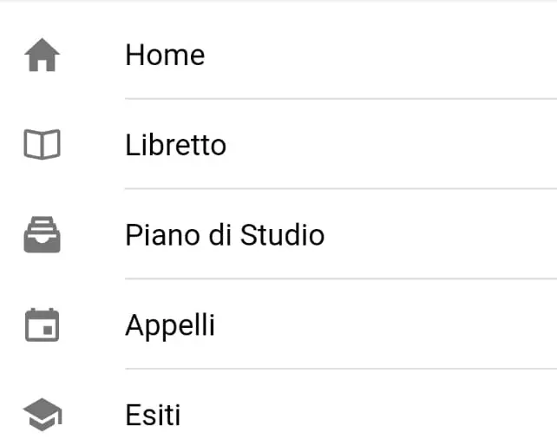Click the open book Libretto icon
This screenshot has height=439, width=557.
point(42,144)
